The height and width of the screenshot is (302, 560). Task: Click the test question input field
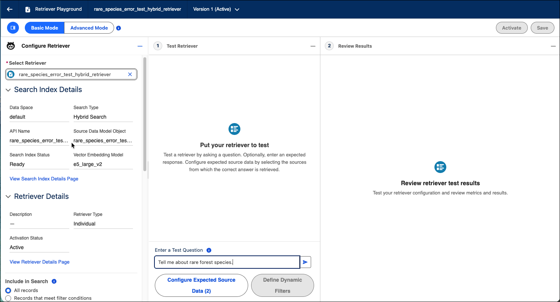[227, 262]
